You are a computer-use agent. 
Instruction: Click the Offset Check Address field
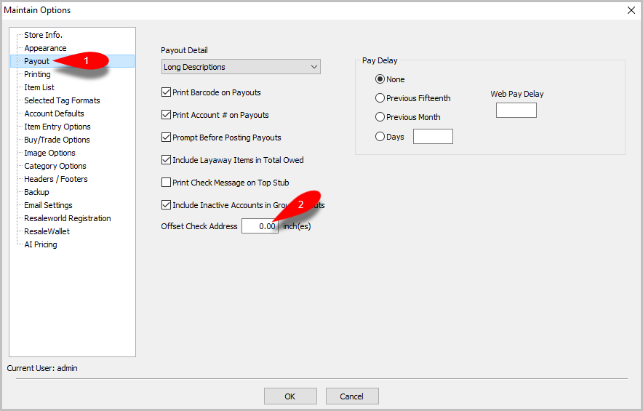pyautogui.click(x=260, y=226)
